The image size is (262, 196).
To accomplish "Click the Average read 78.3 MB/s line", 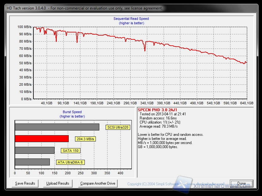I will [159, 126].
